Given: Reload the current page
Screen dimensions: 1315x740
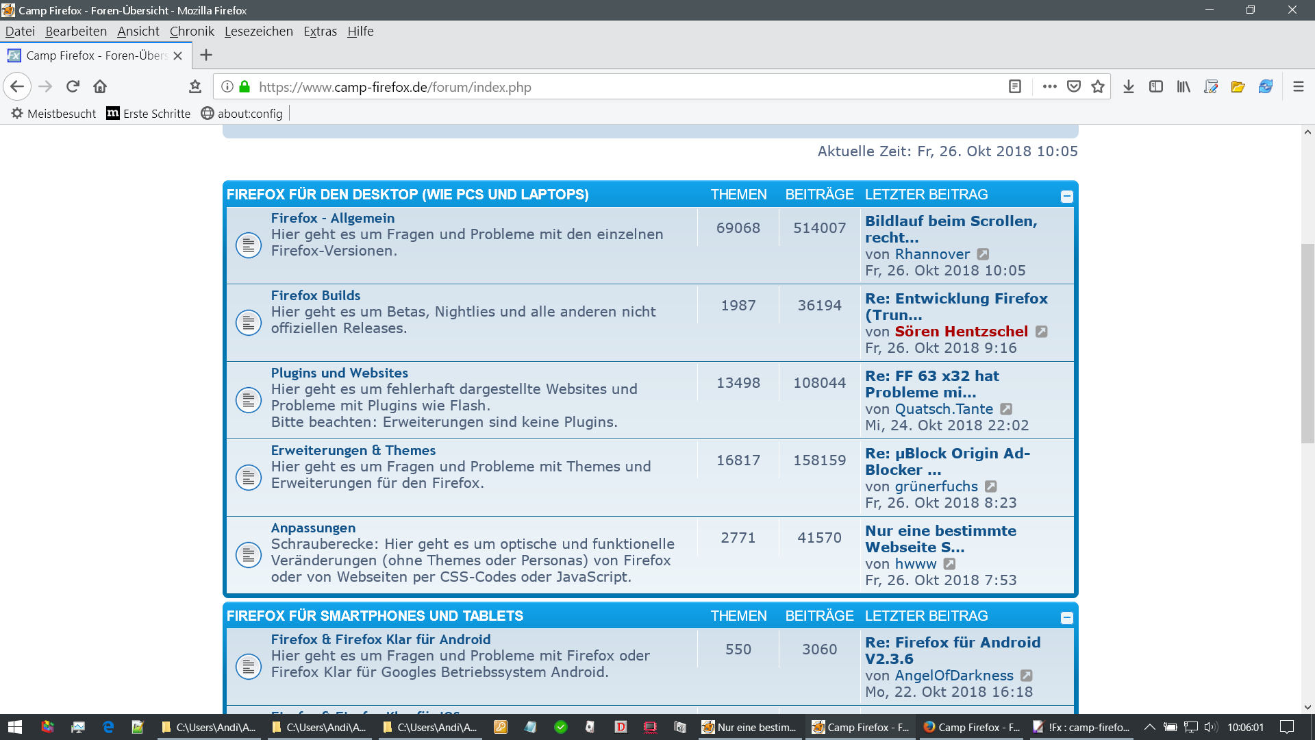Looking at the screenshot, I should pos(73,86).
